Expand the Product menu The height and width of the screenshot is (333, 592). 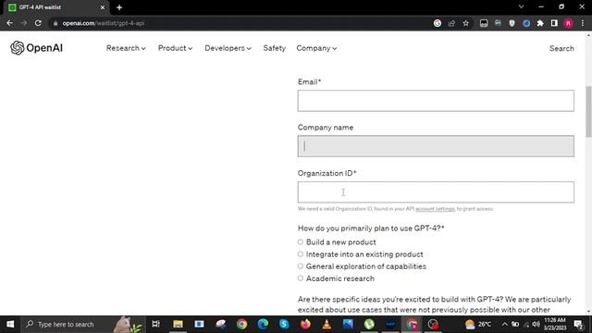coord(175,48)
